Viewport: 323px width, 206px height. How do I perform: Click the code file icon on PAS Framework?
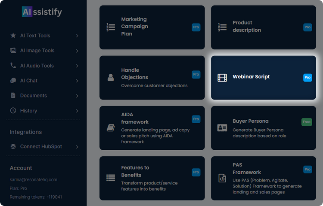pyautogui.click(x=222, y=178)
